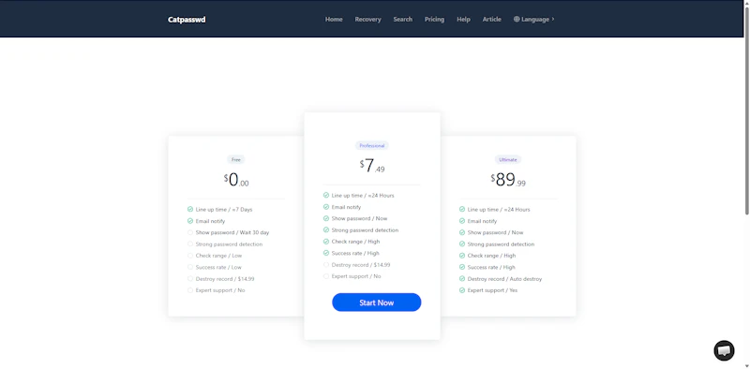Click check icon for Ultimate 'Show password / Now'

point(462,233)
